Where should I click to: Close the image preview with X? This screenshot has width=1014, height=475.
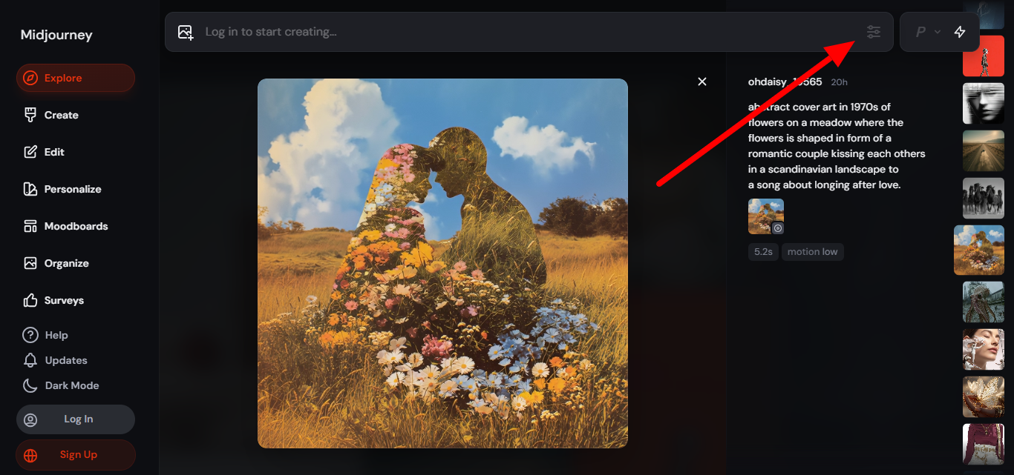[x=702, y=82]
